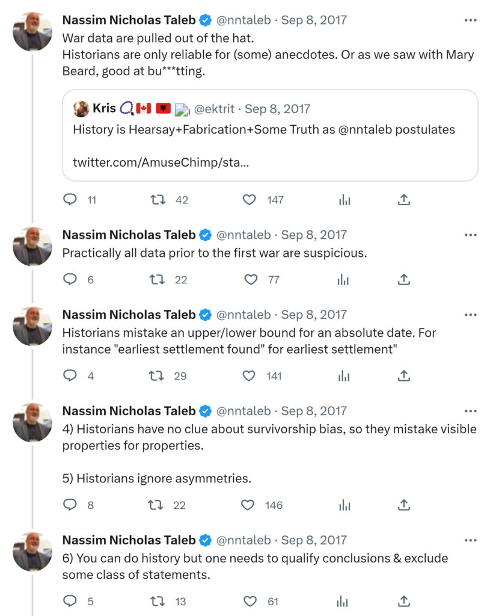Open more options on the first tweet
Viewport: 490px width, 616px height.
click(x=471, y=20)
